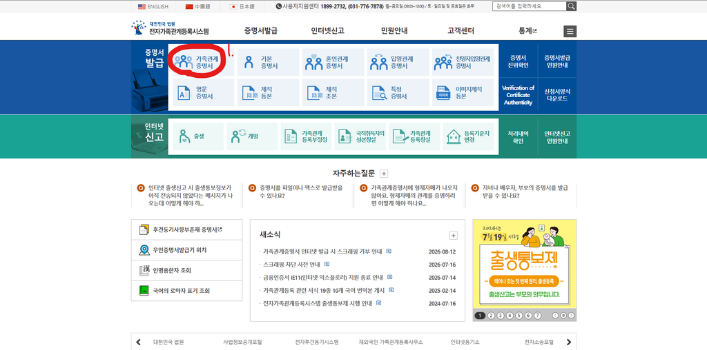Select banner slide 2 indicator
707x350 pixels.
point(491,316)
